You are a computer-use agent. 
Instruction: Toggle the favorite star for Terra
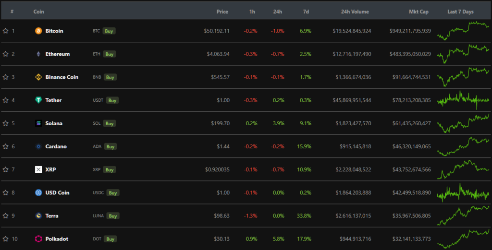(x=5, y=215)
